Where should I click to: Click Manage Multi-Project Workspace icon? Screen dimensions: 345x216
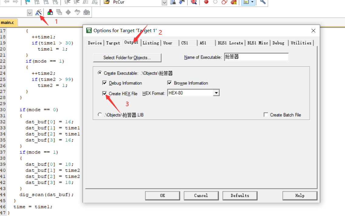59,12
